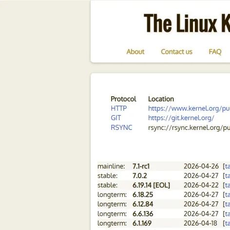The height and width of the screenshot is (230, 230).
Task: Open the tarball link for 7.0.2
Action: pyautogui.click(x=228, y=176)
